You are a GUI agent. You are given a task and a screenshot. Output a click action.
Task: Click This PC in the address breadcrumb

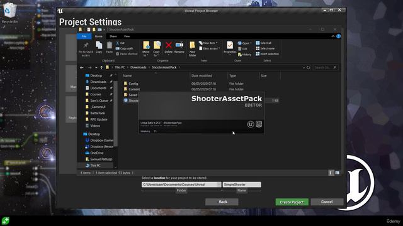[120, 67]
